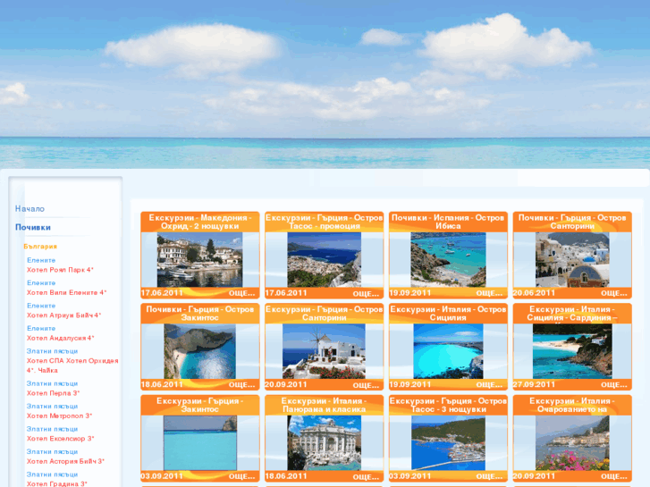Click Очарованието на flowers and town thumbnail

click(x=572, y=442)
